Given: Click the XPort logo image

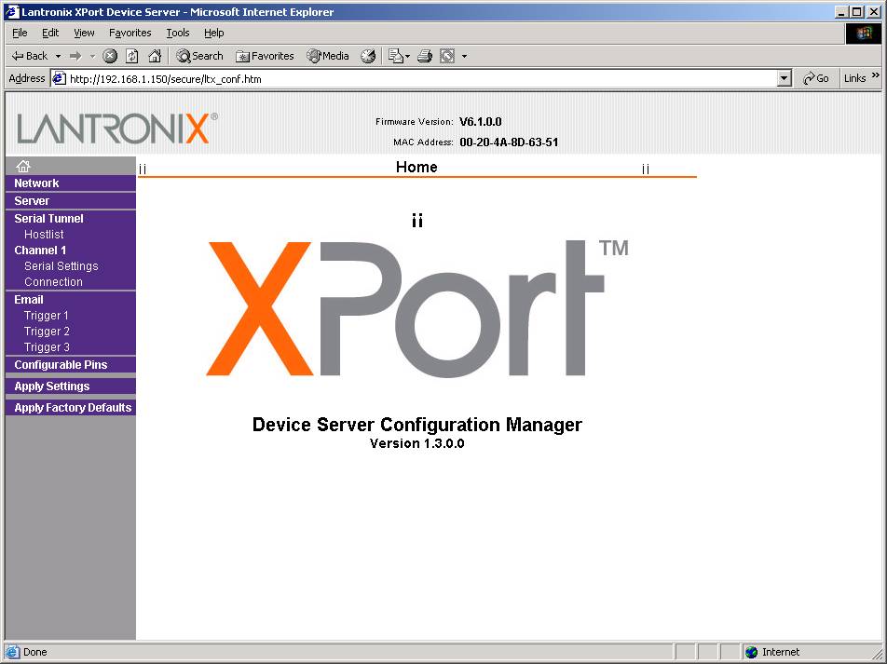Looking at the screenshot, I should tap(417, 308).
